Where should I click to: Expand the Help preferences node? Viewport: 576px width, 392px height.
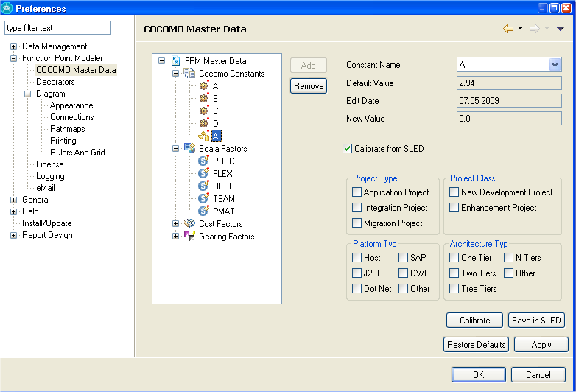point(13,211)
